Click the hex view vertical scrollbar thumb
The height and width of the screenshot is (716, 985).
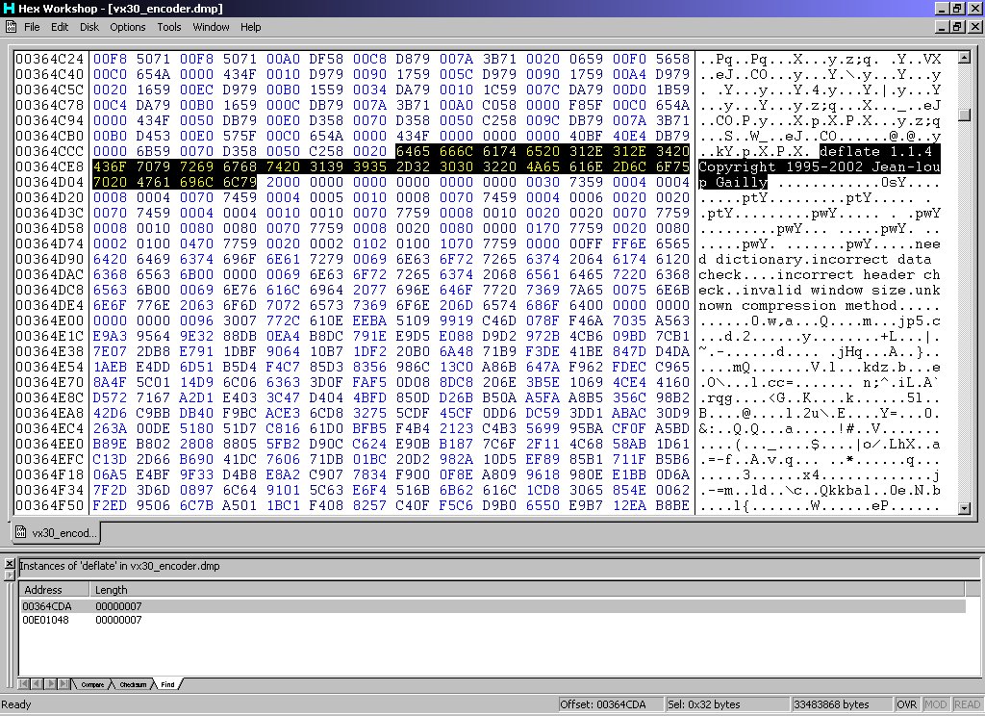(964, 115)
